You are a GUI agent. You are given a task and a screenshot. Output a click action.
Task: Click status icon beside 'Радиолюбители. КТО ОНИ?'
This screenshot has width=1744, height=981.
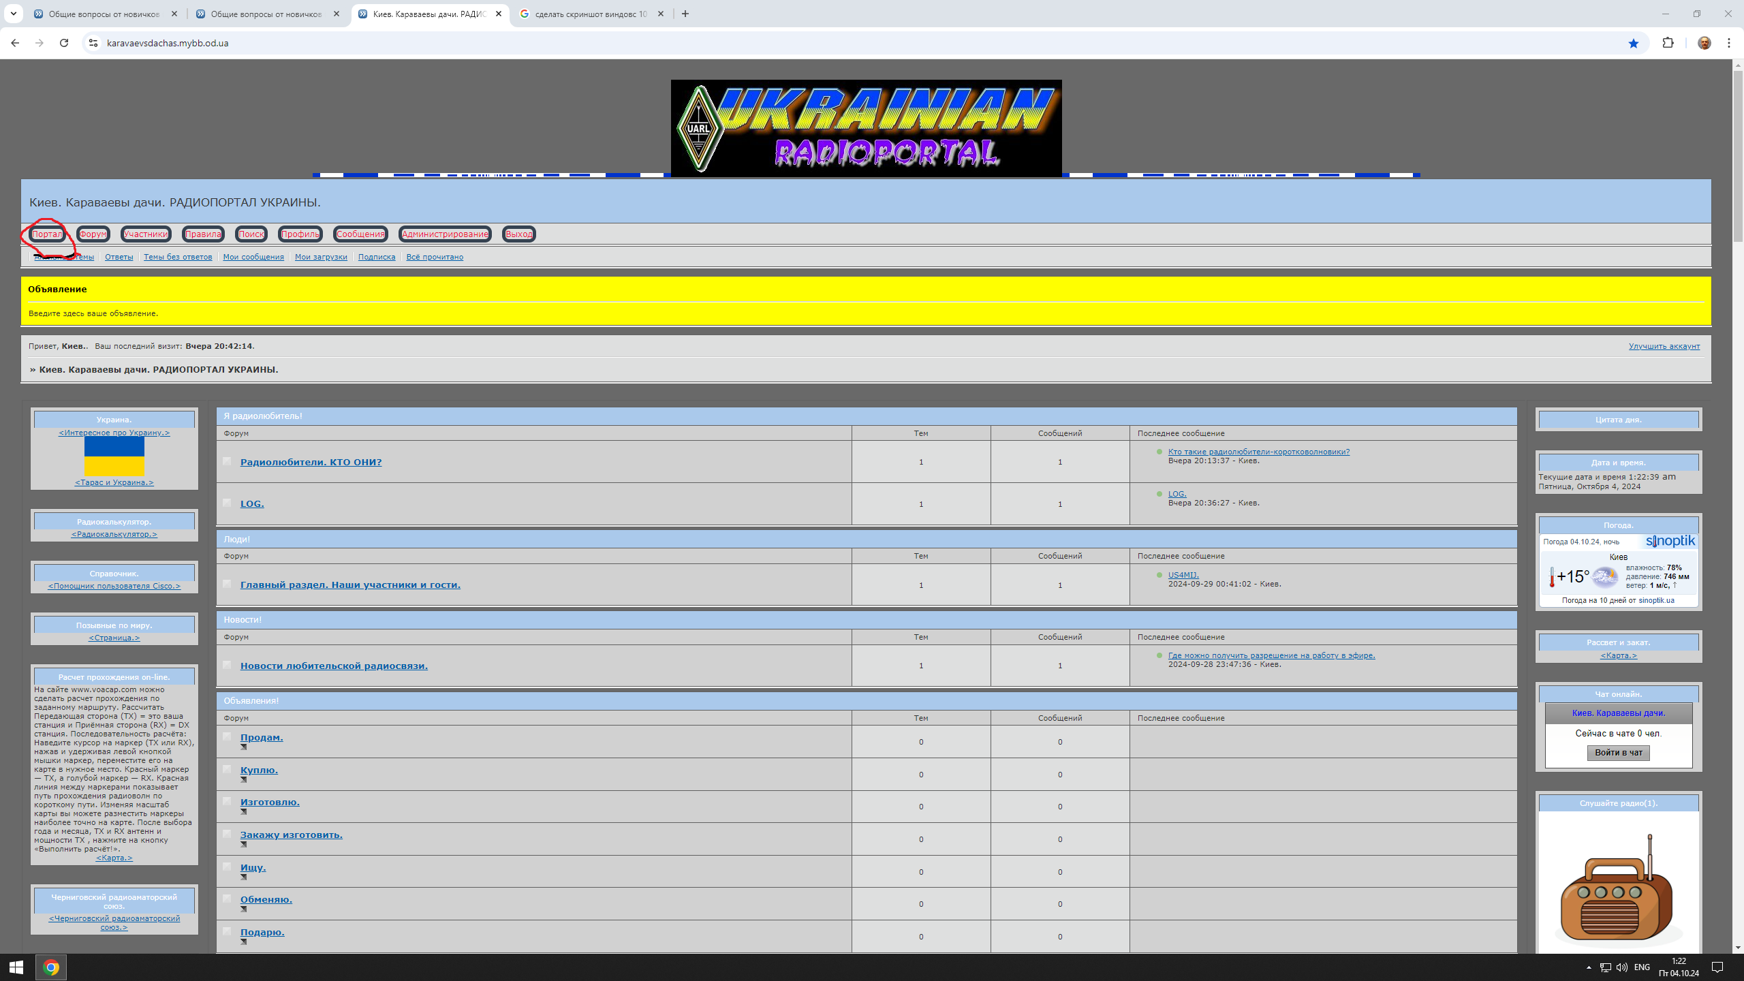pos(227,461)
